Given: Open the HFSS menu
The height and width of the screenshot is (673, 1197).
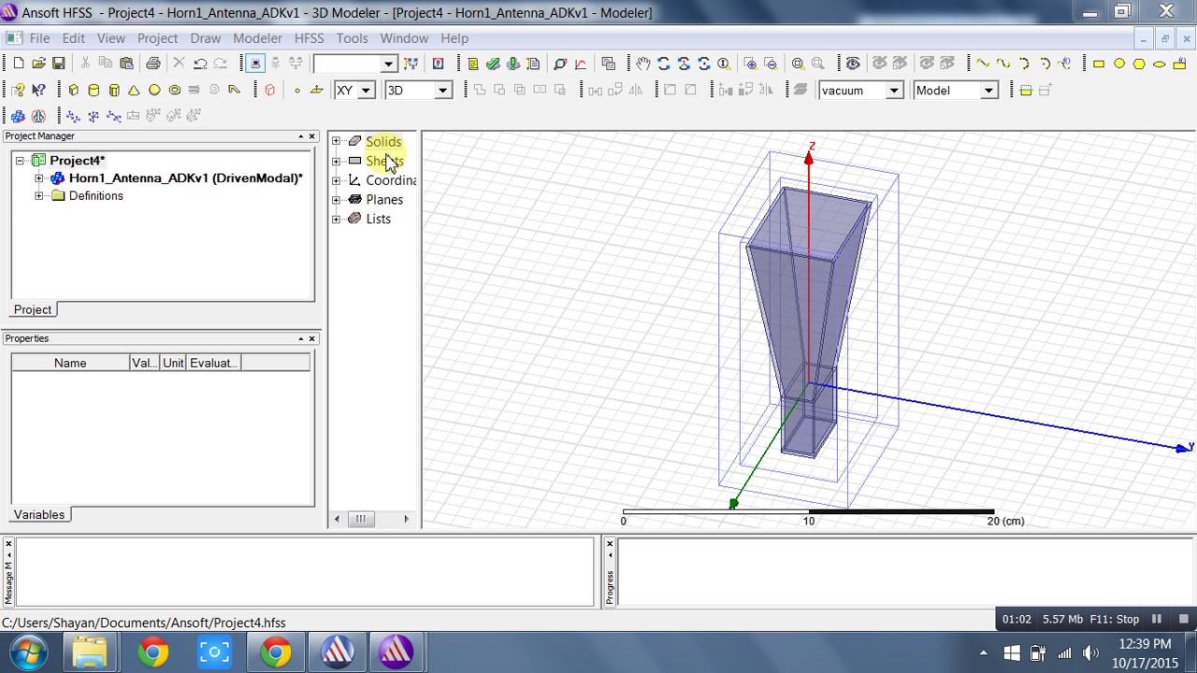Looking at the screenshot, I should pyautogui.click(x=309, y=38).
